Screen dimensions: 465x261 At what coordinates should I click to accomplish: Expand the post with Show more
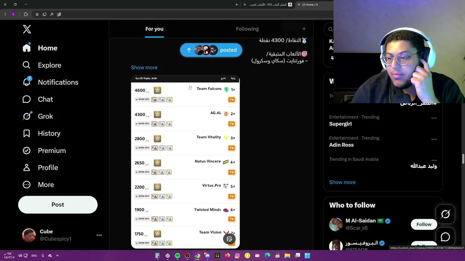coord(144,67)
